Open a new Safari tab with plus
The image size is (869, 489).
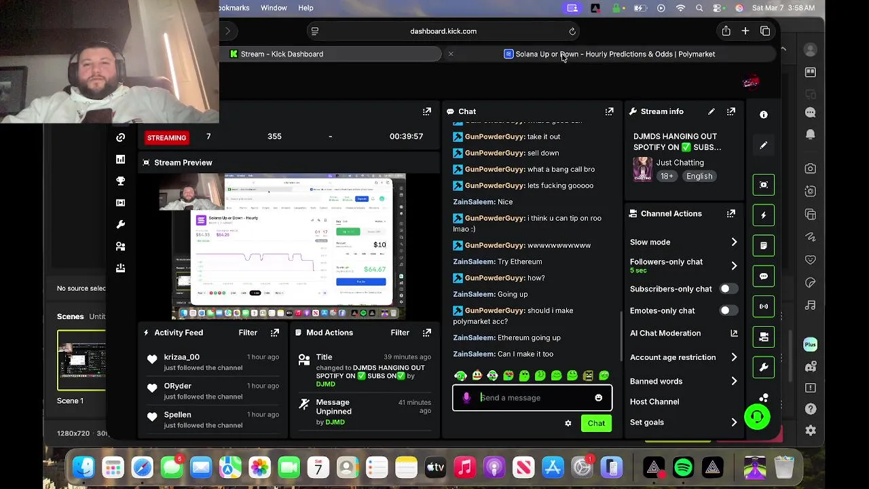[745, 31]
